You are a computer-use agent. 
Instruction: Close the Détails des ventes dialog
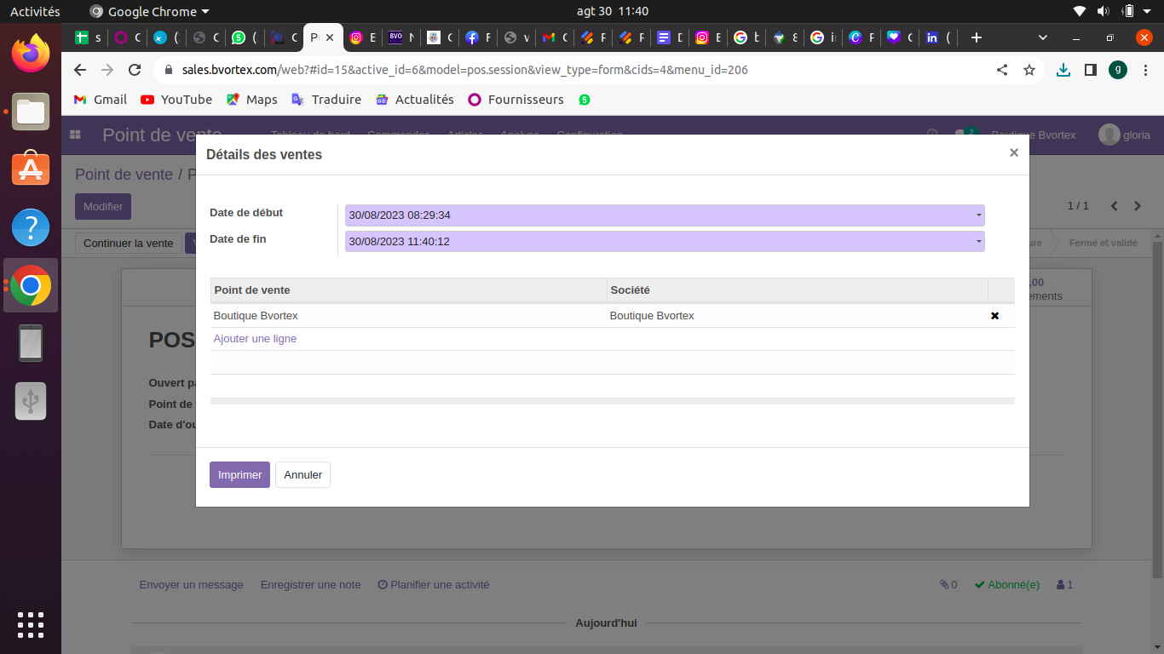pyautogui.click(x=1013, y=153)
